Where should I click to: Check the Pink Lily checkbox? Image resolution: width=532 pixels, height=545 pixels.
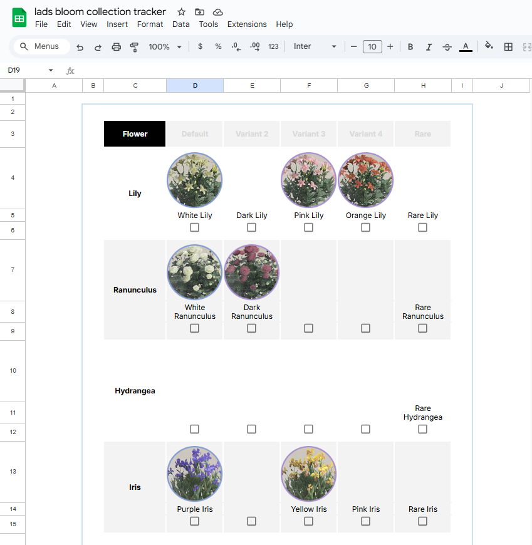(x=308, y=227)
